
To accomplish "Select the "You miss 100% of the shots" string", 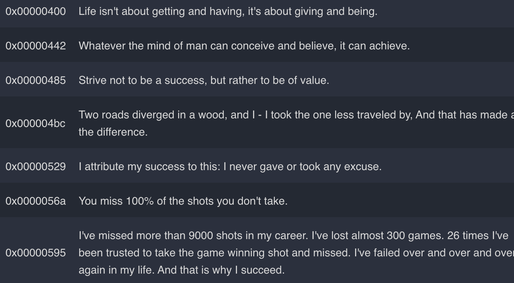I will pos(183,201).
